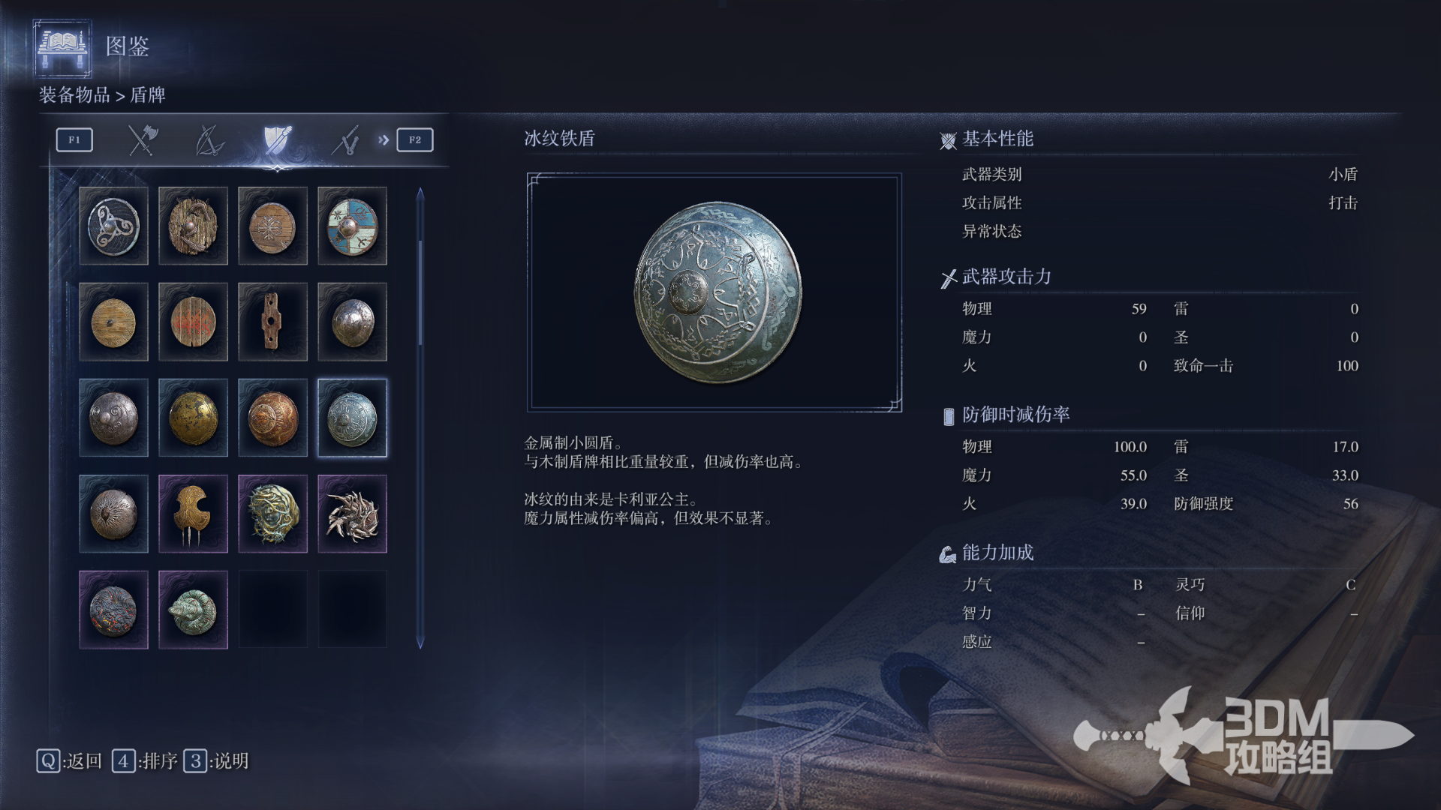Click the Q 返回 back prompt
Image resolution: width=1441 pixels, height=810 pixels.
tap(69, 761)
